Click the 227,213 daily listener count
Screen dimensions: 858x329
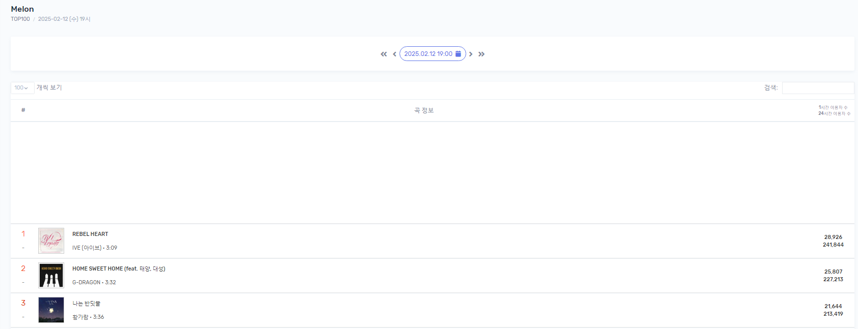click(x=833, y=280)
